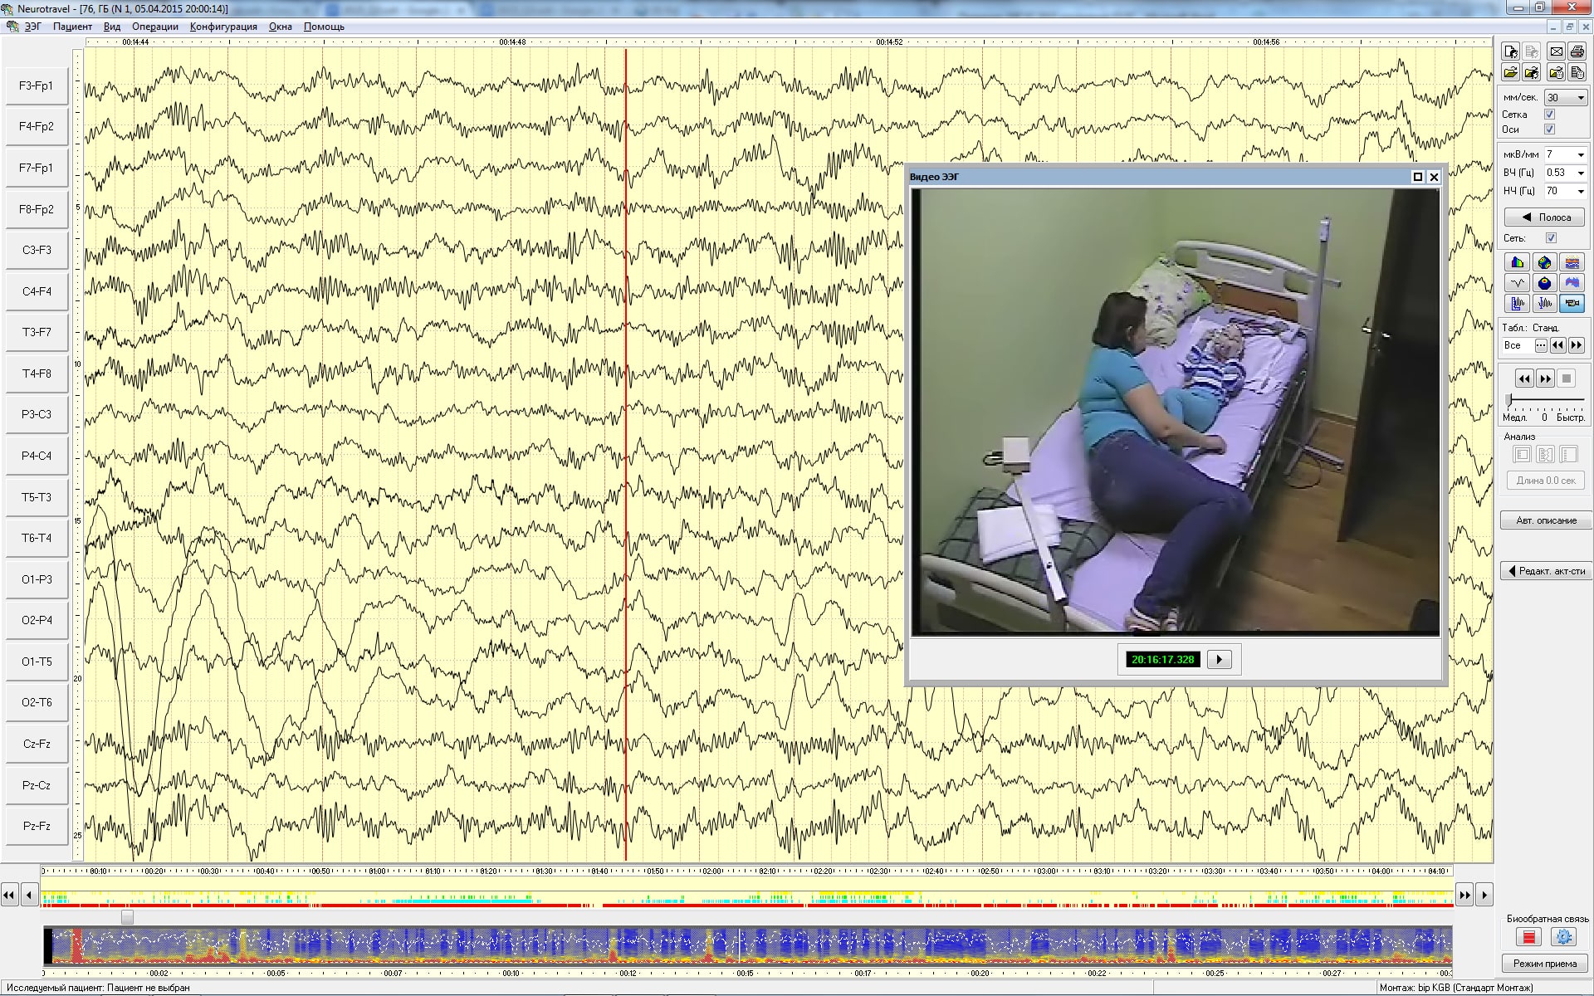
Task: Adjust the Медл.–Быстр. playback speed slider
Action: pos(1510,401)
